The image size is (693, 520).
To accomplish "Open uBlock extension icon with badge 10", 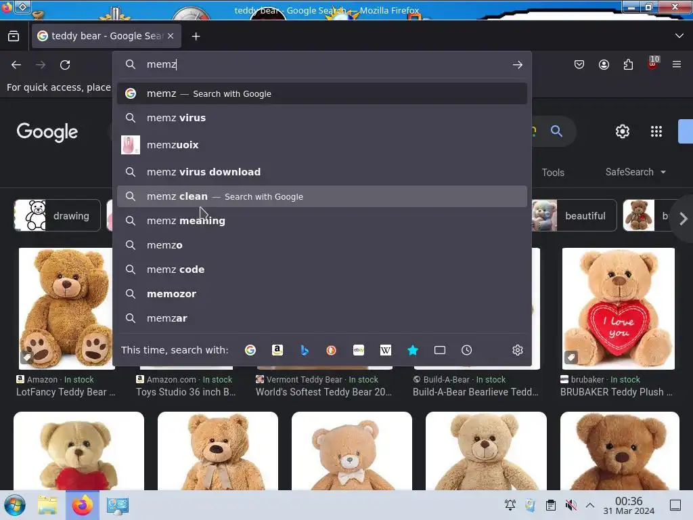I will 653,63.
